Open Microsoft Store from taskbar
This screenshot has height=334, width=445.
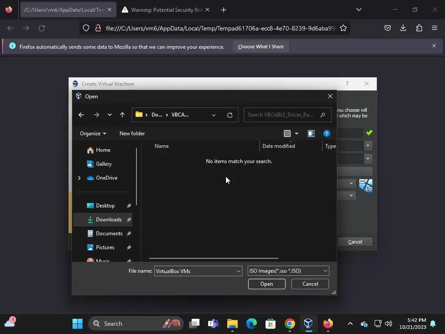tap(270, 324)
